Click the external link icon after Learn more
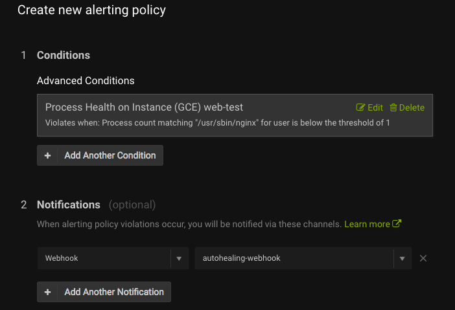Viewport: 455px width, 310px height. click(397, 224)
